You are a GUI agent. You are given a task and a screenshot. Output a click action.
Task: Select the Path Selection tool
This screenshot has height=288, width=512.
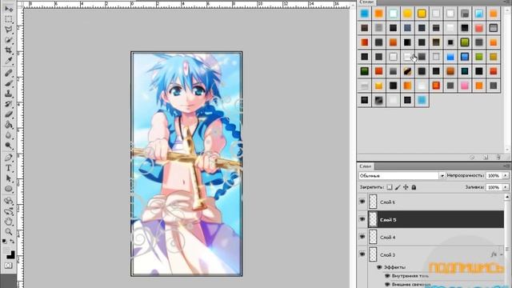pos(9,178)
